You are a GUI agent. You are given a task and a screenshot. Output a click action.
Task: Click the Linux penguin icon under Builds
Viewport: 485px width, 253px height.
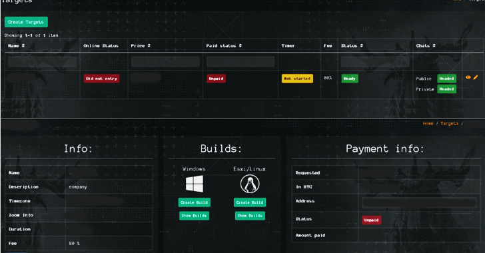[250, 184]
